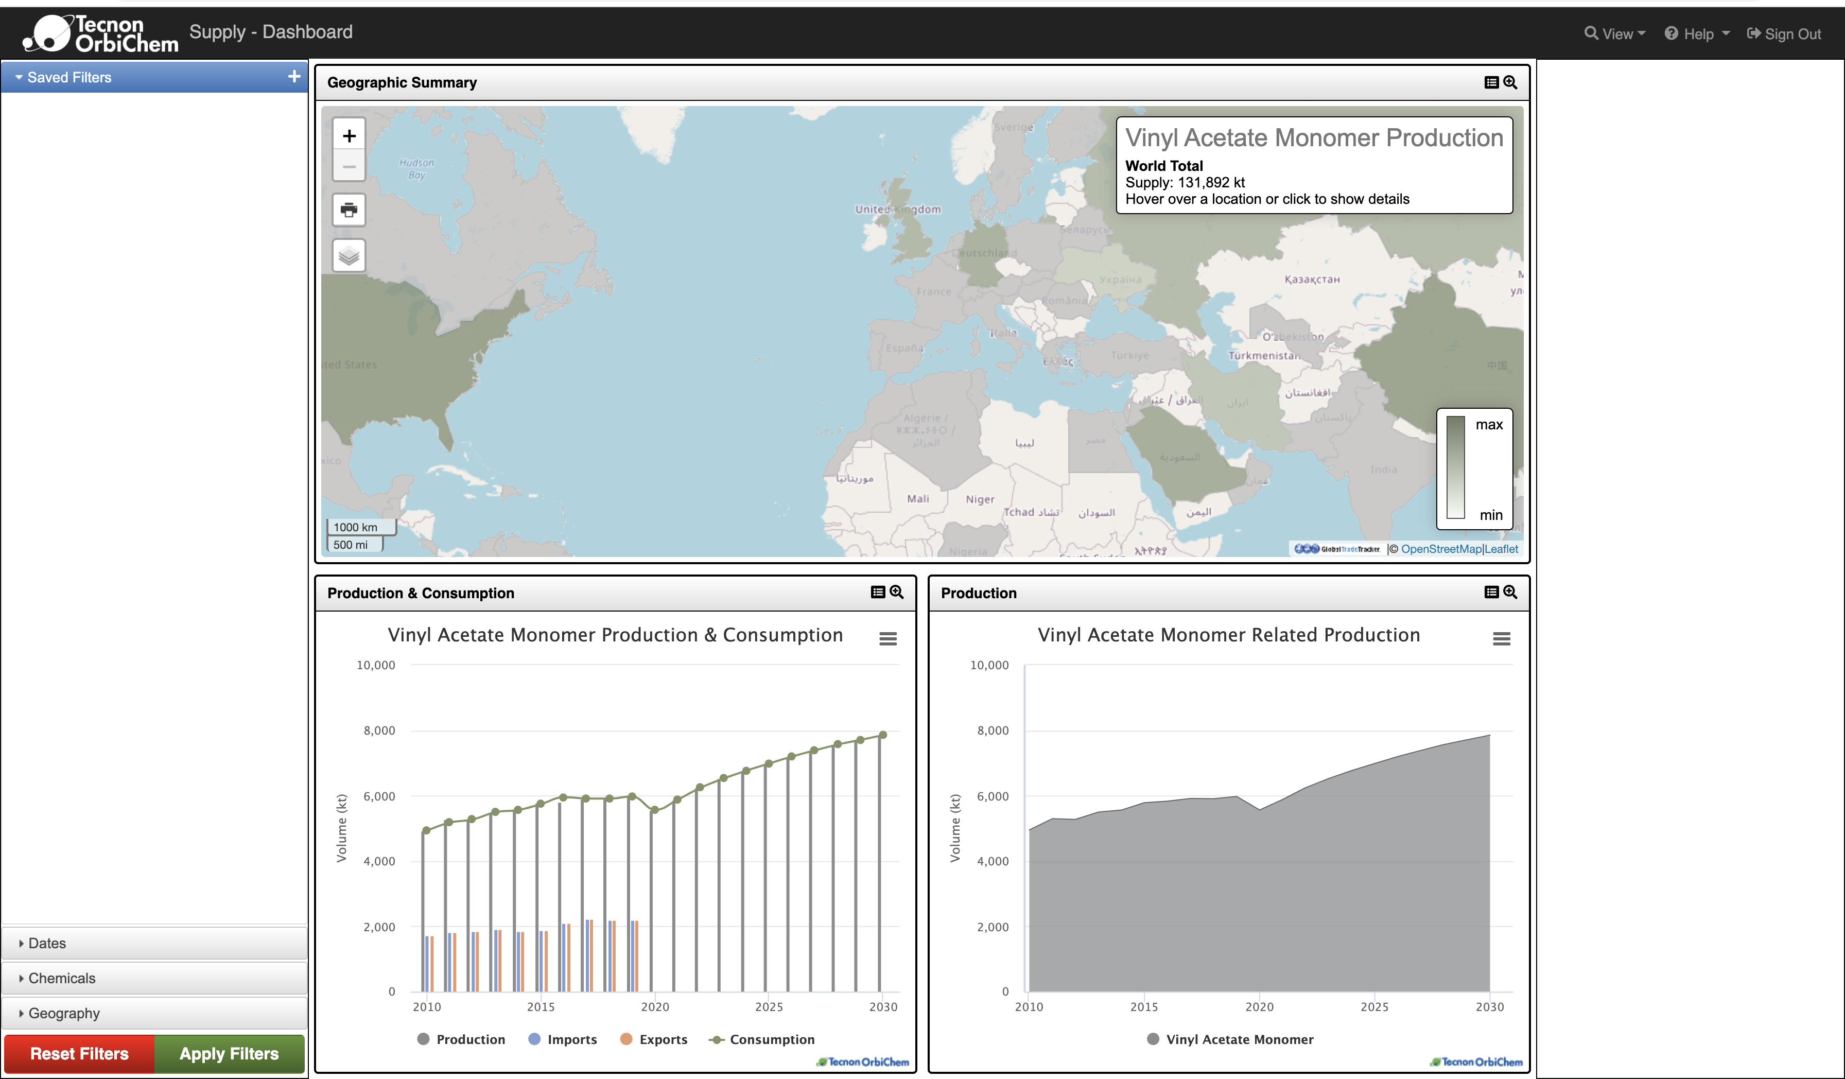Viewport: 1845px width, 1079px height.
Task: Click the Supply - Dashboard title
Action: pos(271,32)
